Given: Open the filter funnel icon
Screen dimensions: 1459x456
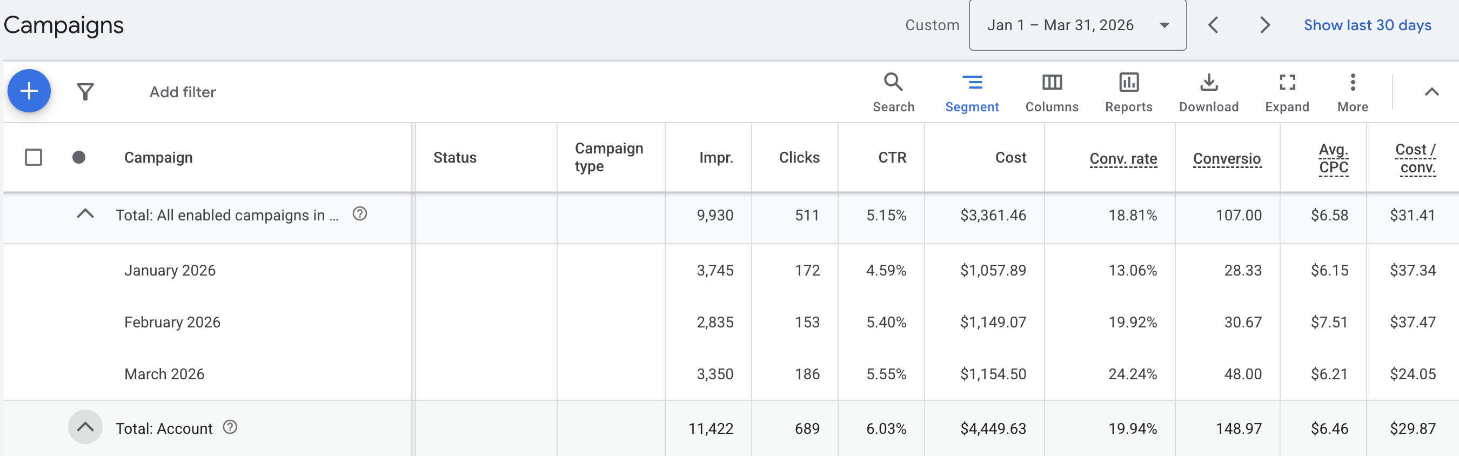Looking at the screenshot, I should pos(85,91).
